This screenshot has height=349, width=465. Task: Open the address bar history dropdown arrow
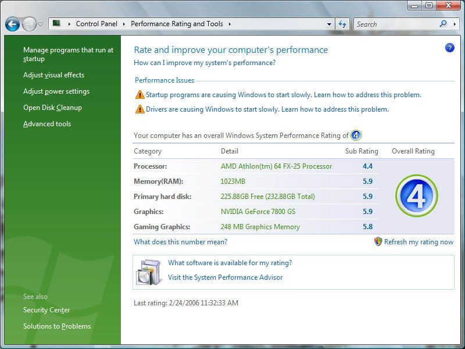[x=329, y=24]
